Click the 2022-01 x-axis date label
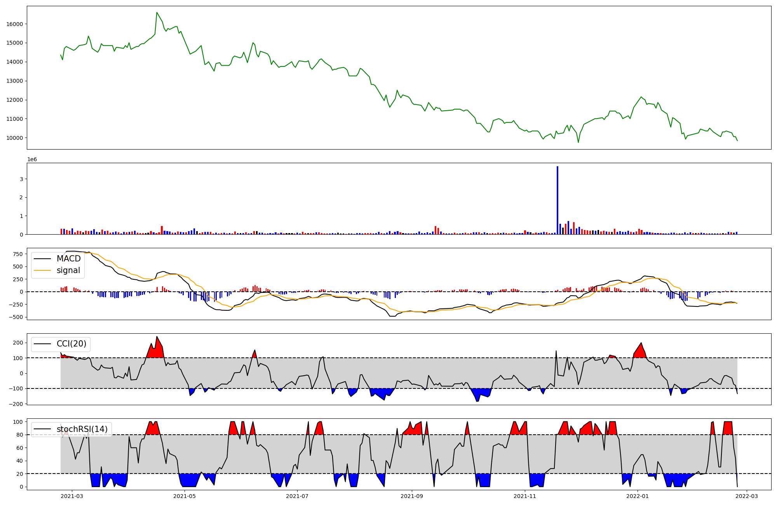The width and height of the screenshot is (777, 505). coord(638,496)
